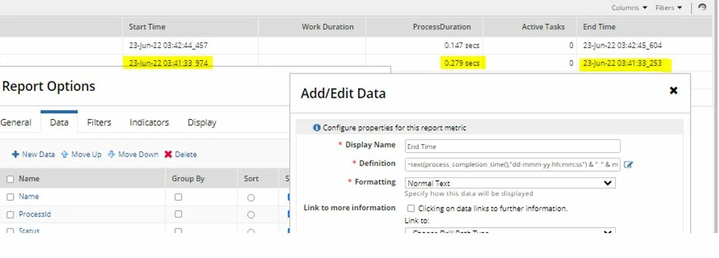Open the Status data link
The width and height of the screenshot is (719, 258).
tap(30, 230)
